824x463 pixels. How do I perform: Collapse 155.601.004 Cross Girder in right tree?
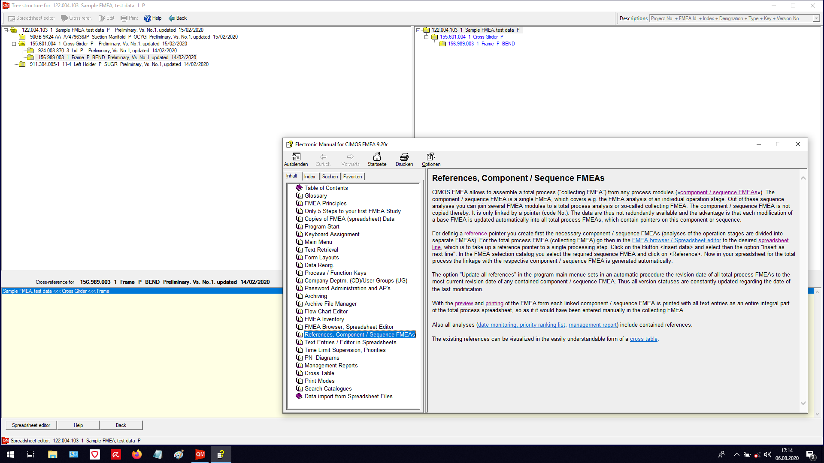coord(427,37)
